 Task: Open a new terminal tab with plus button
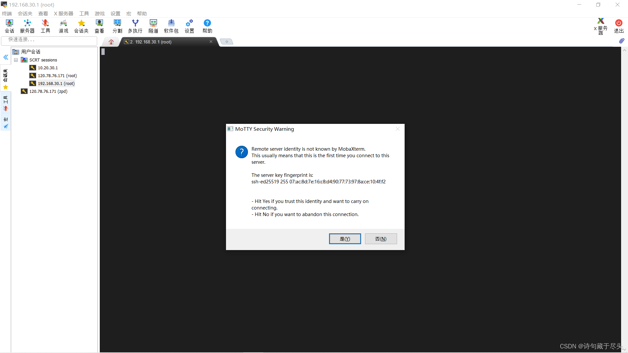(x=227, y=42)
